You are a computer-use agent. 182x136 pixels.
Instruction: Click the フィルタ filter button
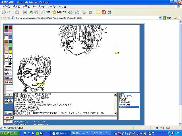(8, 118)
